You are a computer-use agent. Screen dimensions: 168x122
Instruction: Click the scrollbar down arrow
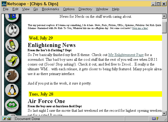(x=164, y=113)
